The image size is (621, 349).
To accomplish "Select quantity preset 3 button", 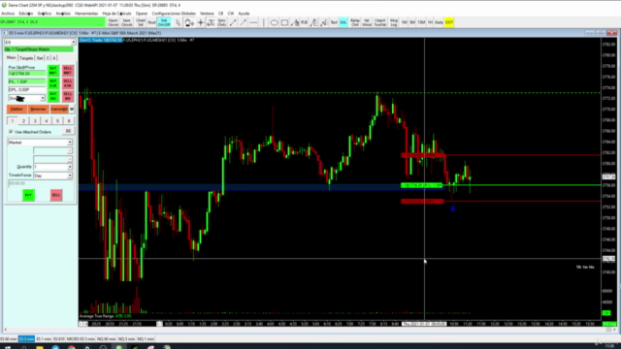I will tap(35, 120).
